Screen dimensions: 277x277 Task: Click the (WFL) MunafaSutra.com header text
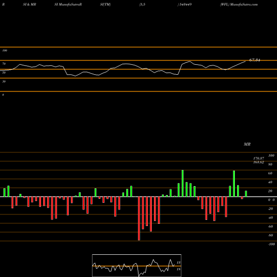tap(239, 4)
